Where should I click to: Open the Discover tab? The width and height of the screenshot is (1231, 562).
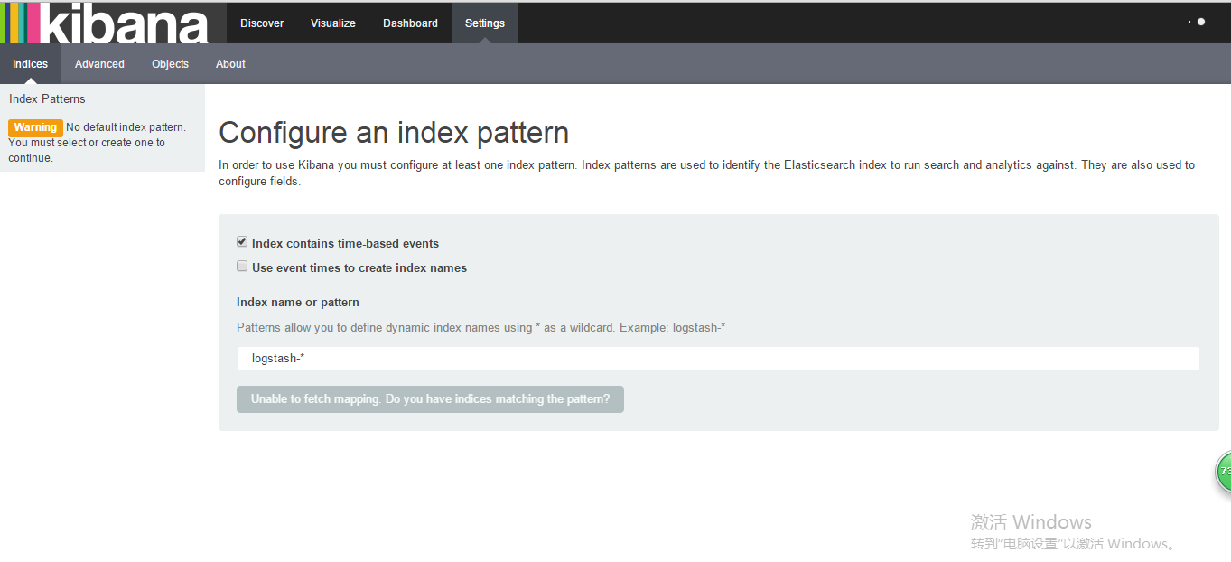point(262,23)
